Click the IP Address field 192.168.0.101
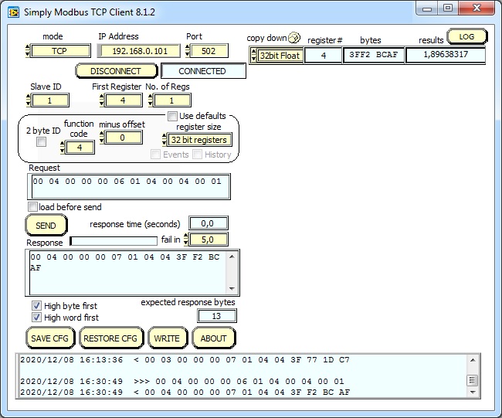 tap(139, 51)
